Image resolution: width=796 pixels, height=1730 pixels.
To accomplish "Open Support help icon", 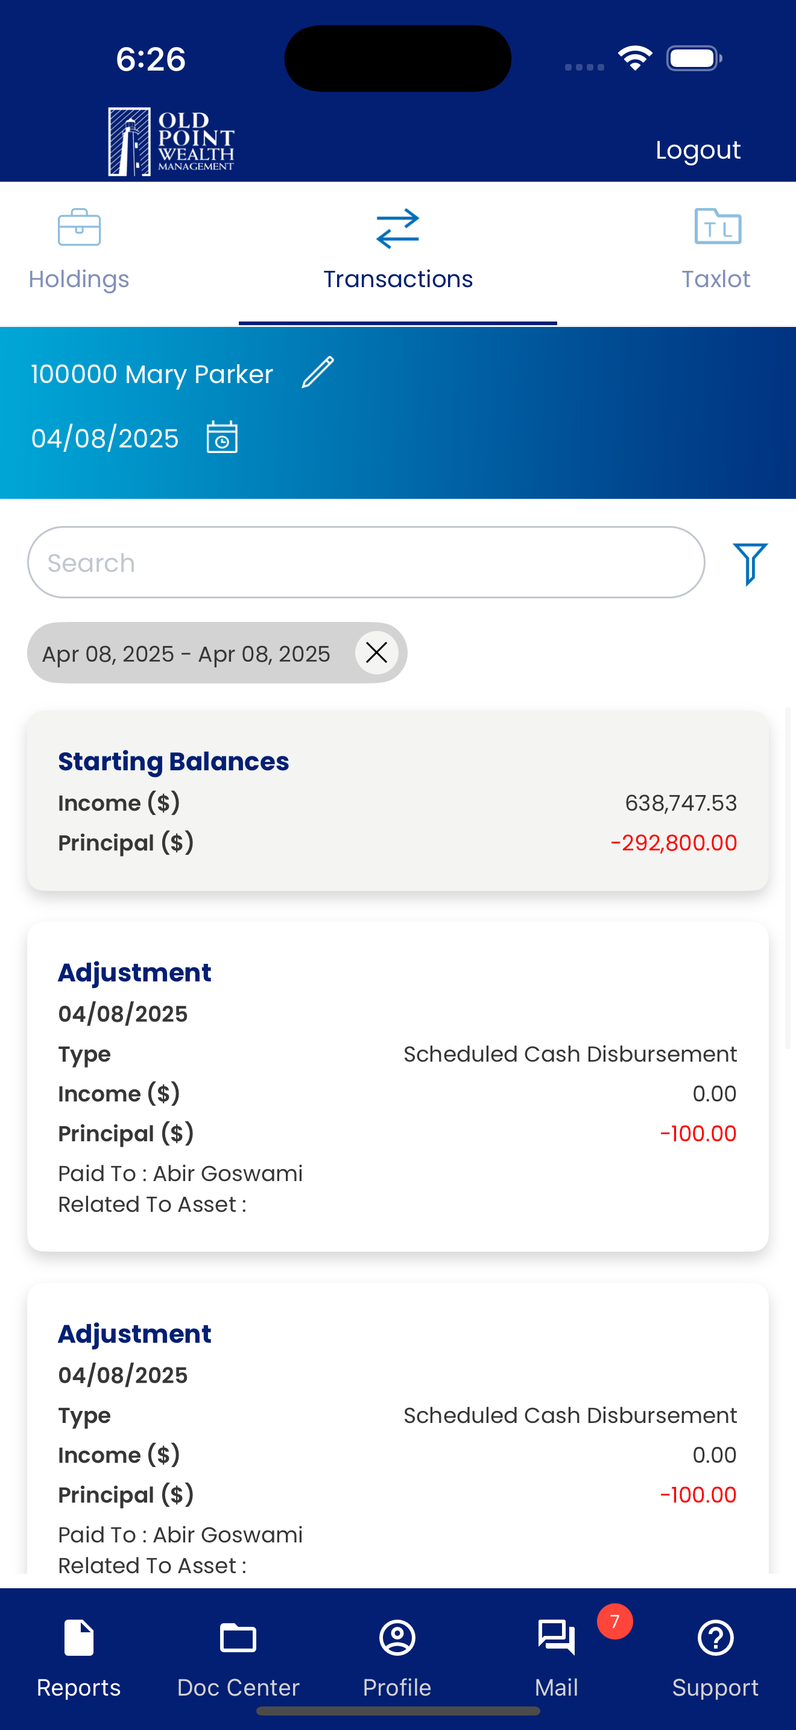I will [x=715, y=1658].
